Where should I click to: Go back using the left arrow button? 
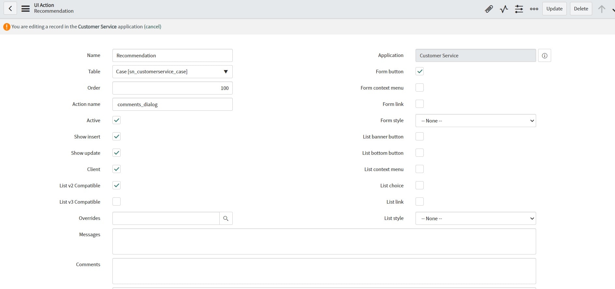[x=10, y=9]
